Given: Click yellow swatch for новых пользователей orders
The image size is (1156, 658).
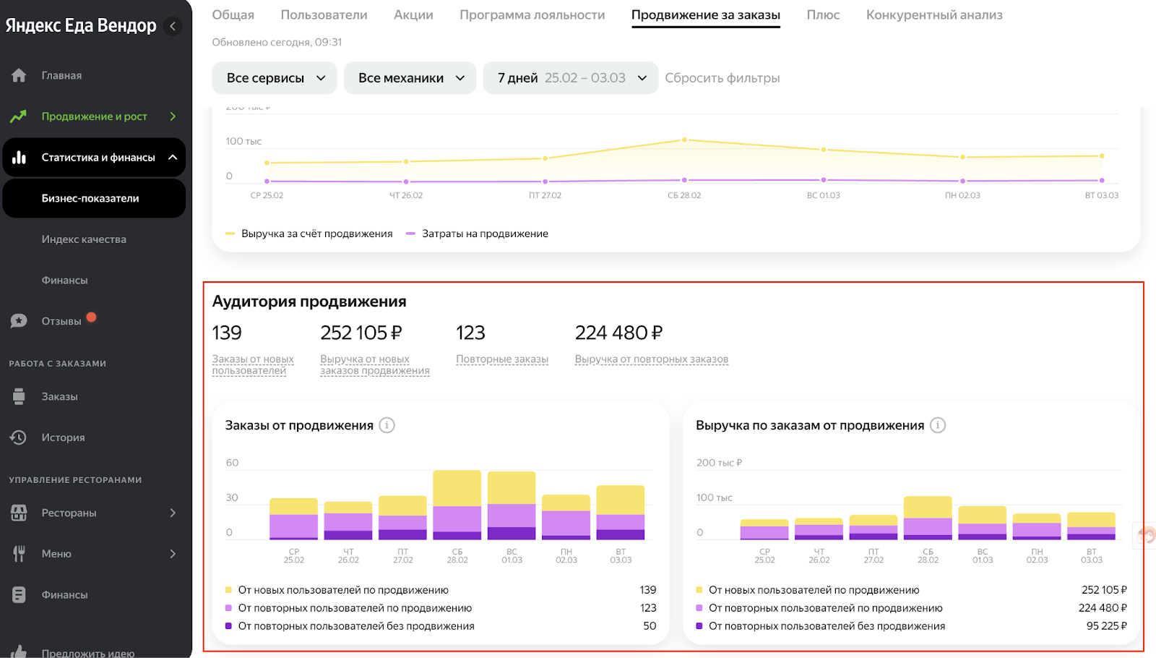Looking at the screenshot, I should click(228, 590).
